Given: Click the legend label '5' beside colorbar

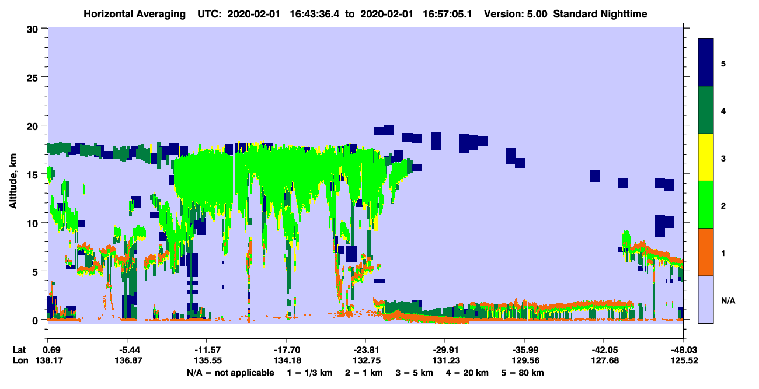Looking at the screenshot, I should tap(723, 63).
